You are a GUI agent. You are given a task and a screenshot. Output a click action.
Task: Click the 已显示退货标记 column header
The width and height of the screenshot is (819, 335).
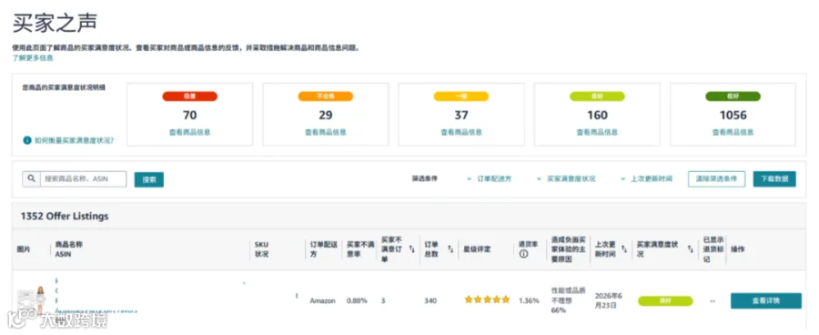click(x=713, y=249)
